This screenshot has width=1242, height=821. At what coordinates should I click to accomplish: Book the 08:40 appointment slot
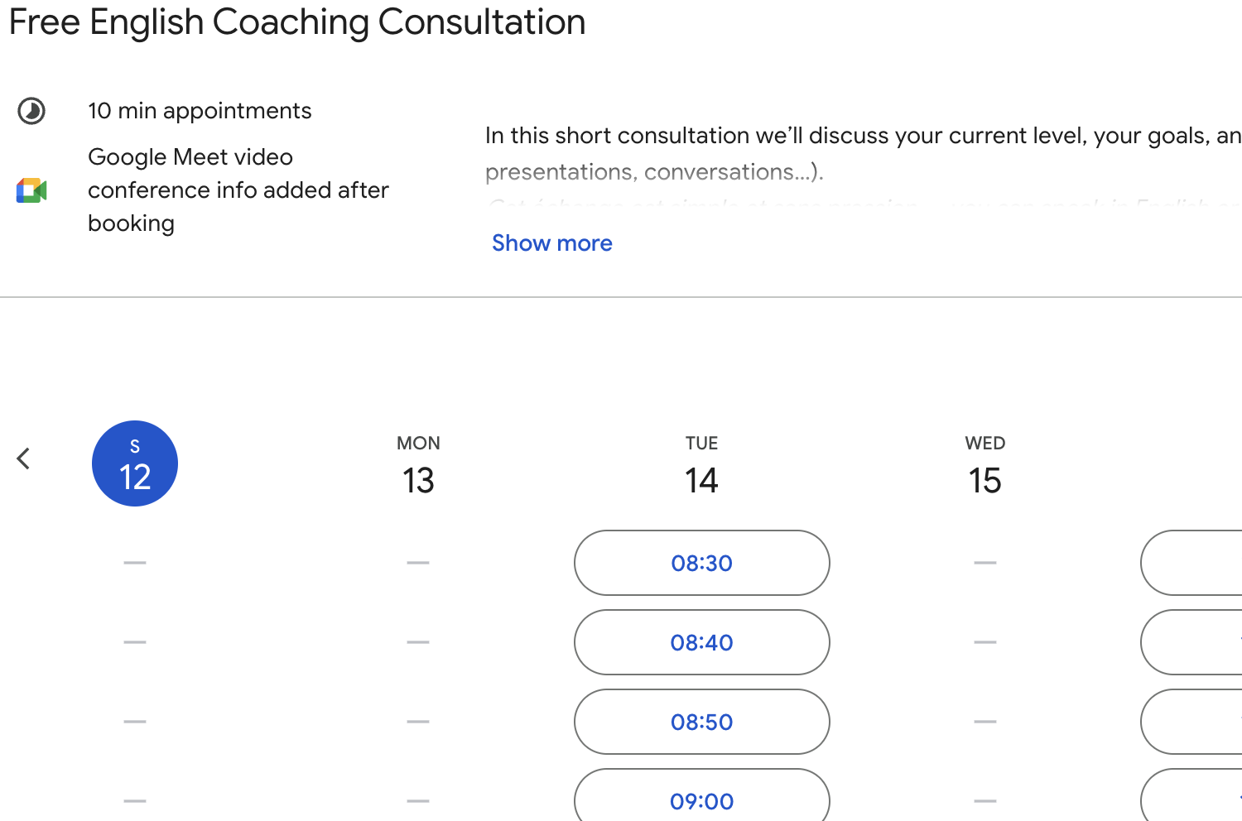(701, 642)
